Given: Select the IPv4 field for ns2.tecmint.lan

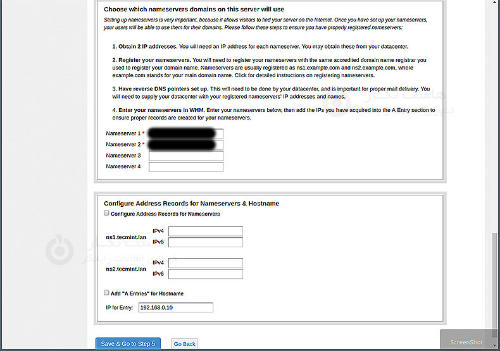Looking at the screenshot, I should (205, 263).
